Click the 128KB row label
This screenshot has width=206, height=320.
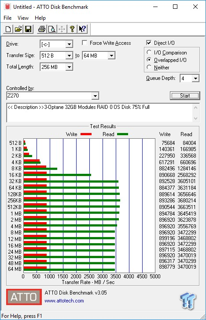[x=15, y=194]
